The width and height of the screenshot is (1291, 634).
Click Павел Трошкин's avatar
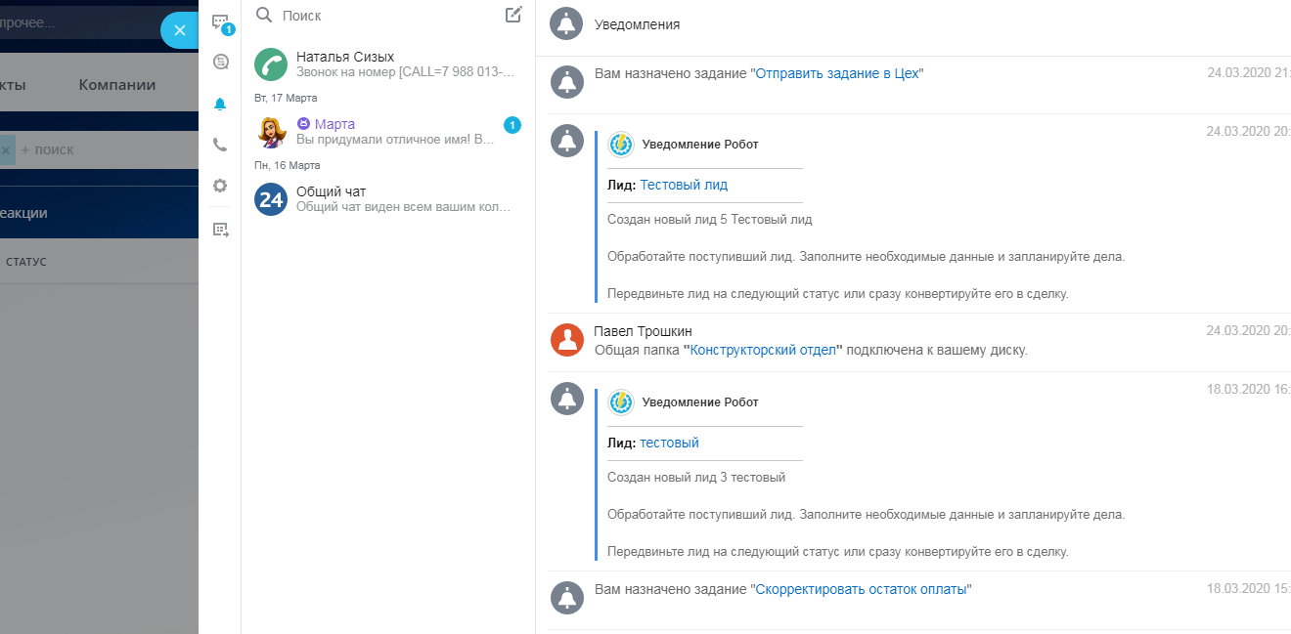pyautogui.click(x=567, y=340)
